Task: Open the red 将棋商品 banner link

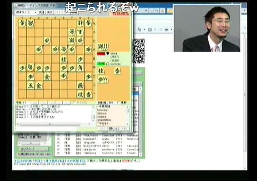Action: [x=120, y=14]
